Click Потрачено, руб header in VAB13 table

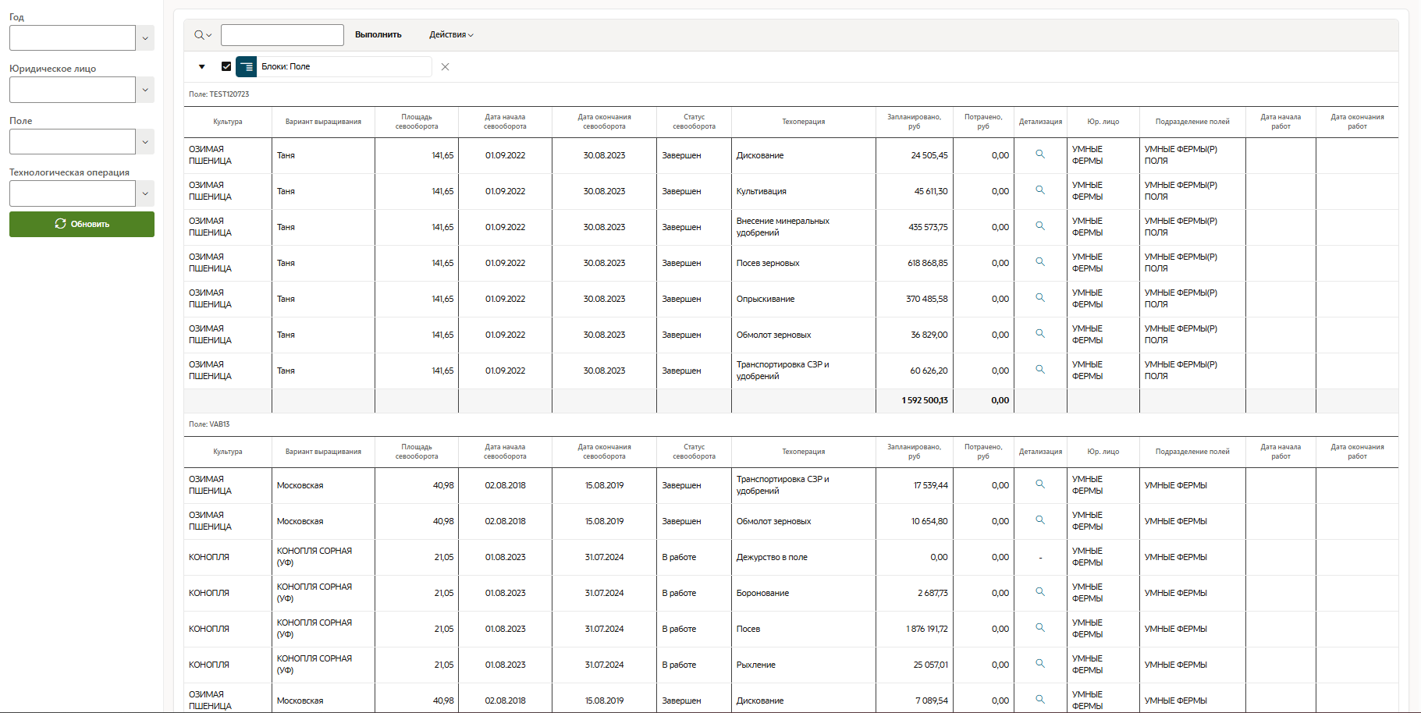coord(983,452)
